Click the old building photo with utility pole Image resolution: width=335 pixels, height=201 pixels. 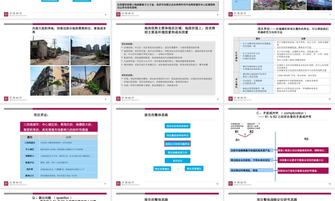click(x=50, y=51)
